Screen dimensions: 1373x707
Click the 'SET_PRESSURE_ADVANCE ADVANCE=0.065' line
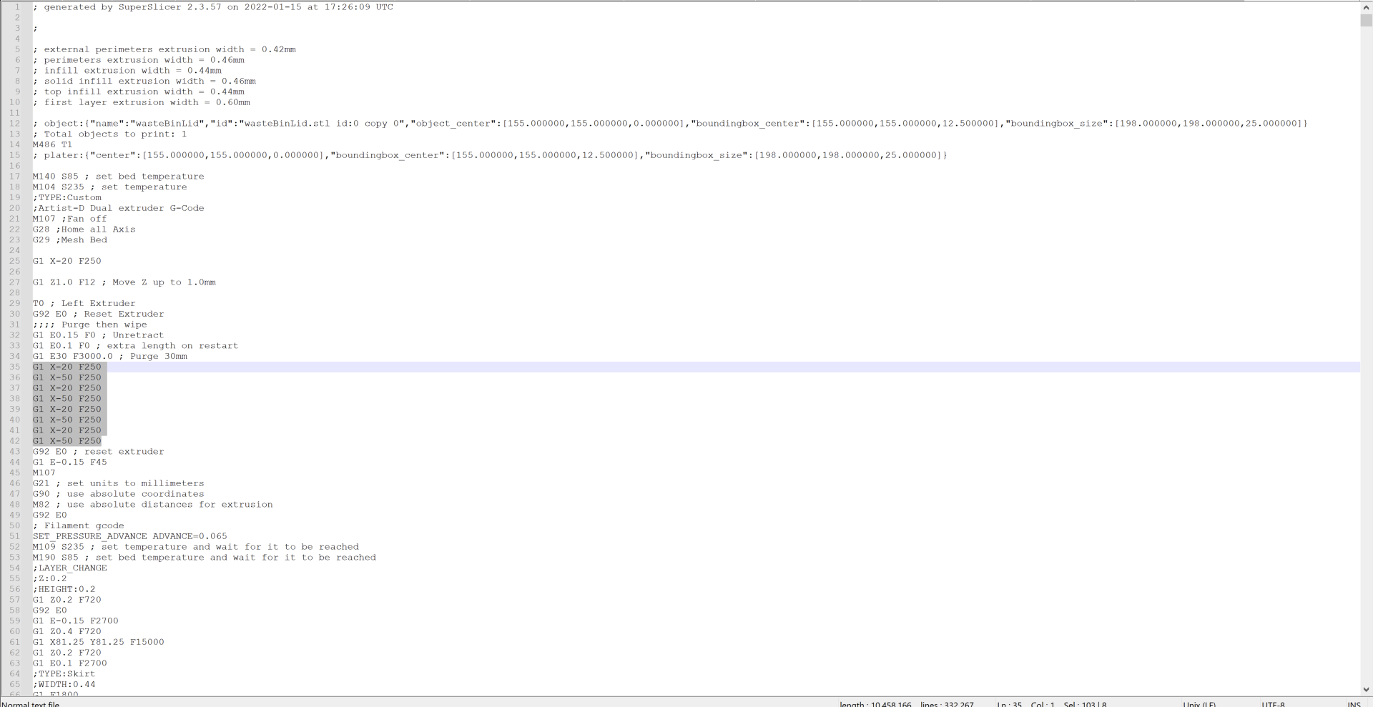[x=129, y=536]
